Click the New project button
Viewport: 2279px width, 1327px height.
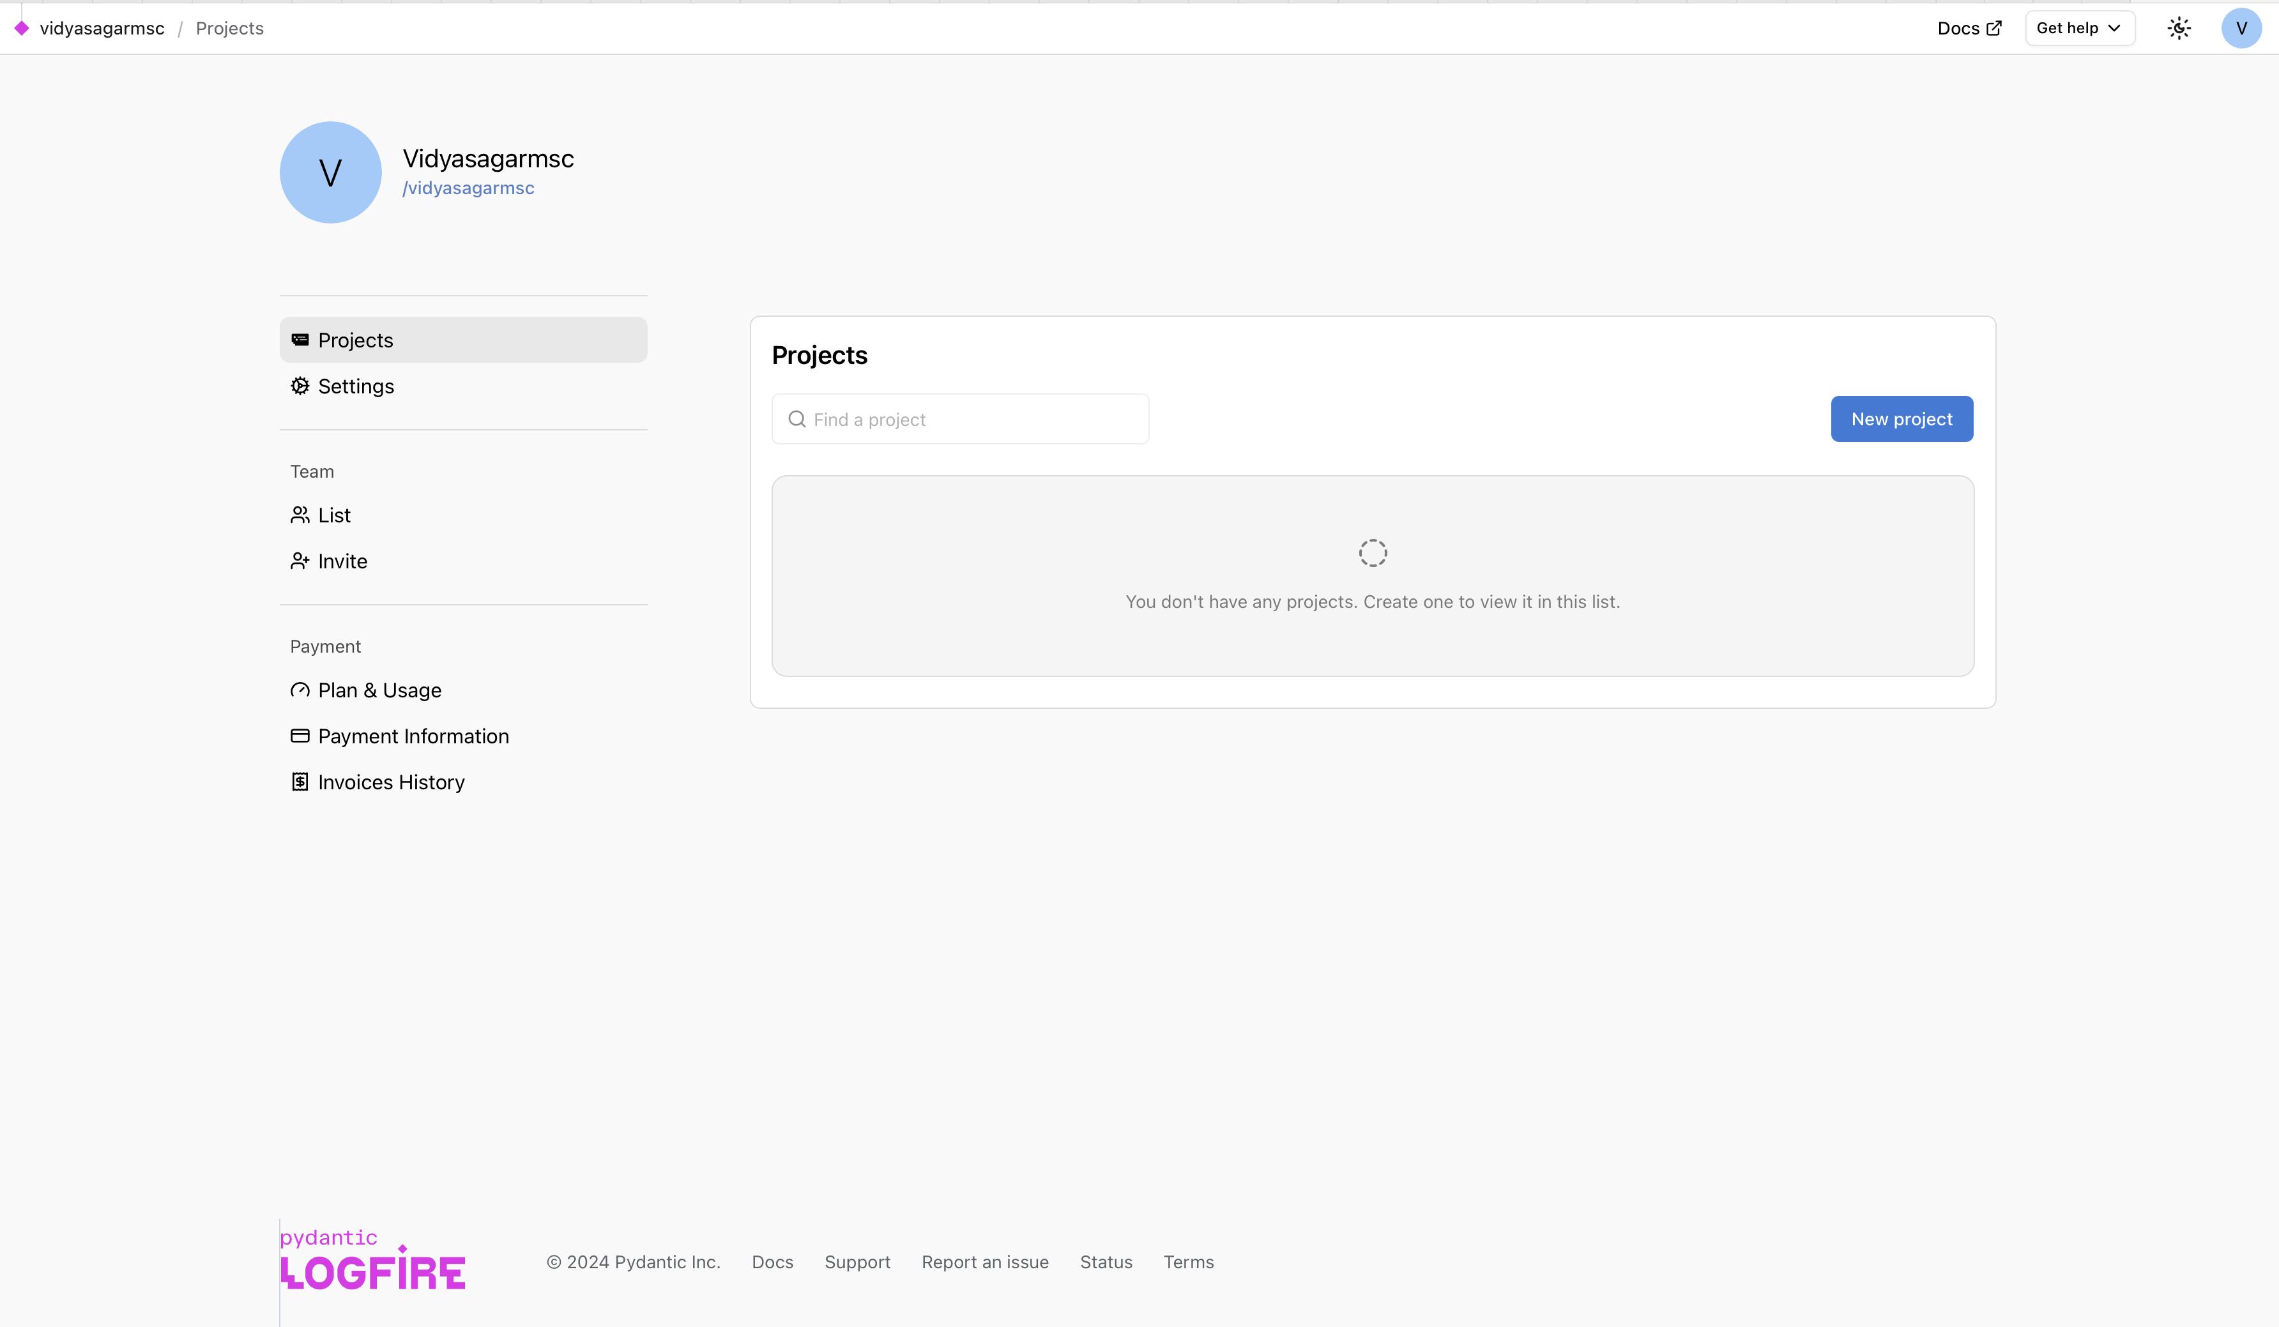1901,420
